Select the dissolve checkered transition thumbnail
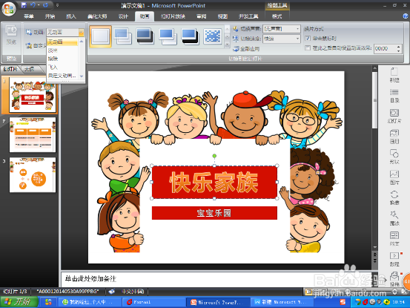Screen dimensions: 410x308 point(213,36)
